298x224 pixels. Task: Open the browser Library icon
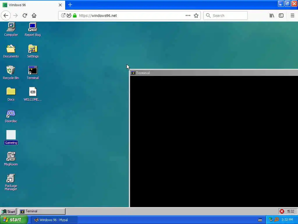pos(272,15)
